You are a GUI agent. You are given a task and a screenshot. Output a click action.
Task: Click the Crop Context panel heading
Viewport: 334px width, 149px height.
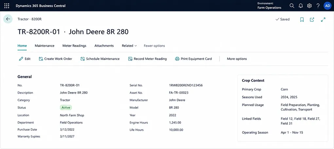coord(253,81)
